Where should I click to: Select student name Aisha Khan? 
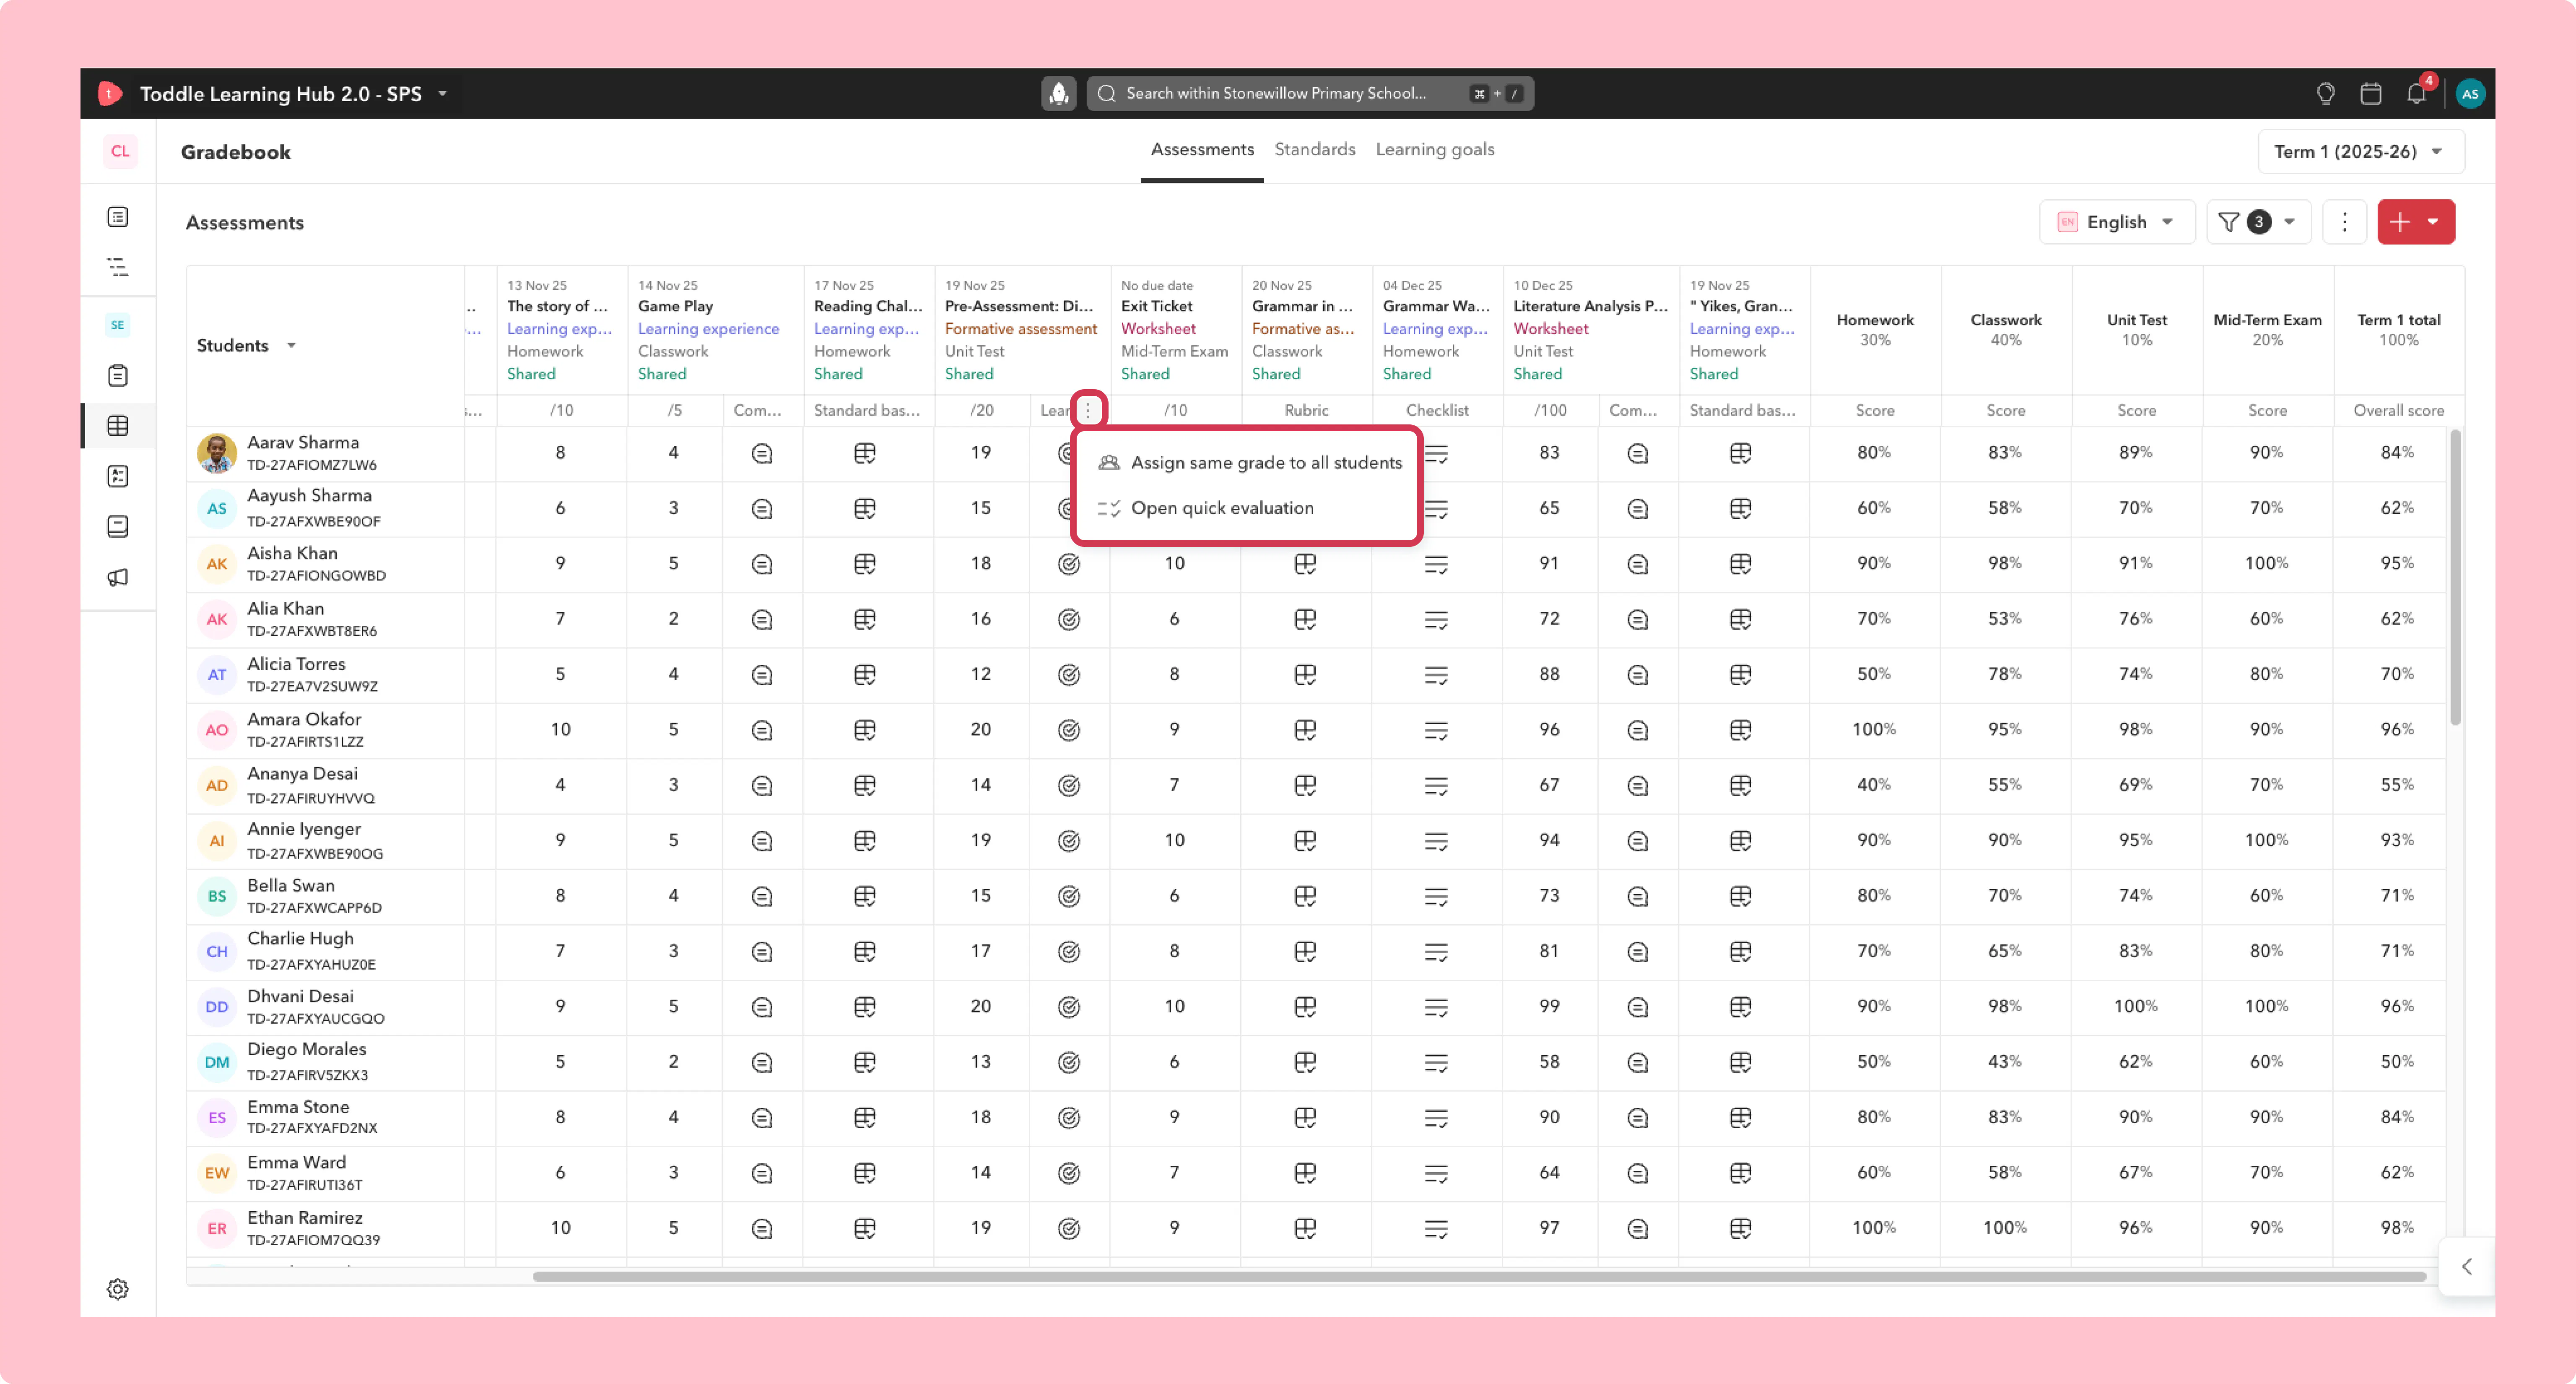point(292,553)
